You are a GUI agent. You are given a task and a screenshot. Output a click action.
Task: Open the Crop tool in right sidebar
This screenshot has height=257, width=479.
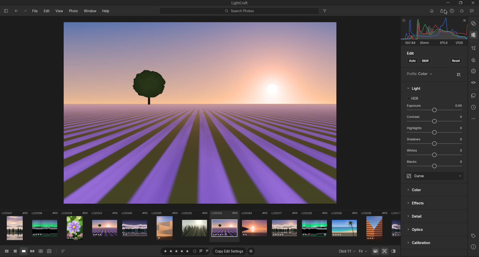click(474, 48)
